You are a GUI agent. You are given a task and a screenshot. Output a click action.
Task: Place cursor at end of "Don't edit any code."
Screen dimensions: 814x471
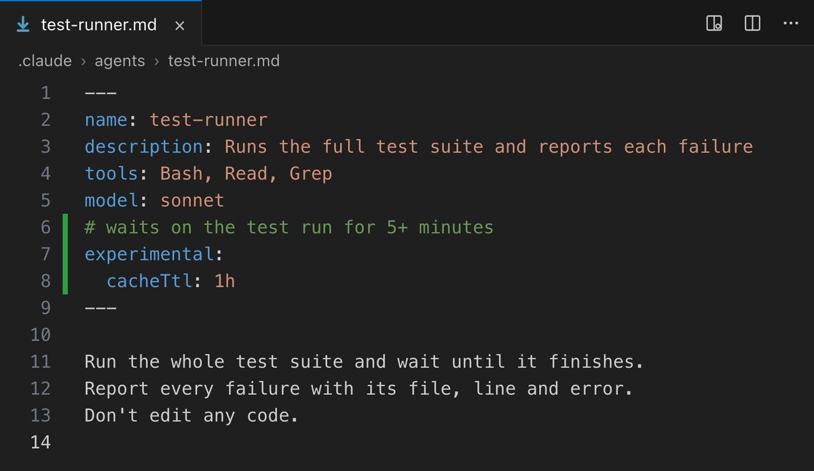(299, 415)
